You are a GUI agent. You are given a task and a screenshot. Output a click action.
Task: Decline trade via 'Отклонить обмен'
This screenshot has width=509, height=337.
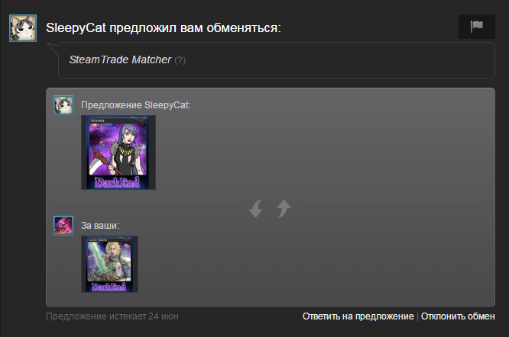(458, 316)
